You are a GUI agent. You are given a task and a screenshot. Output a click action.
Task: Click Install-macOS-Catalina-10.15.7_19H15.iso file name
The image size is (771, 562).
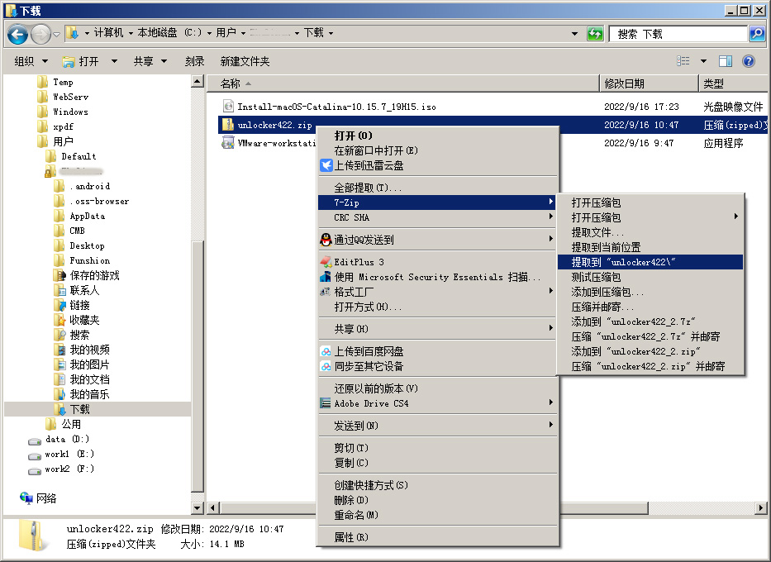[x=336, y=107]
